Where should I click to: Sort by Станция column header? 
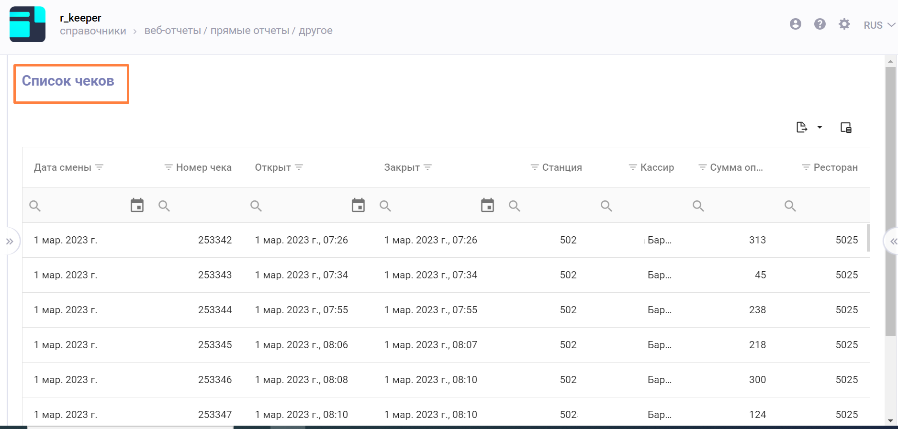tap(561, 167)
